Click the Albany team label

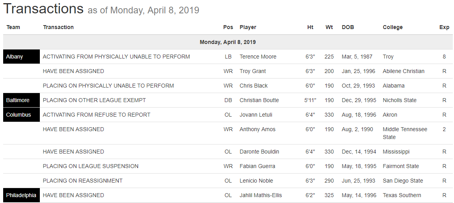point(15,57)
